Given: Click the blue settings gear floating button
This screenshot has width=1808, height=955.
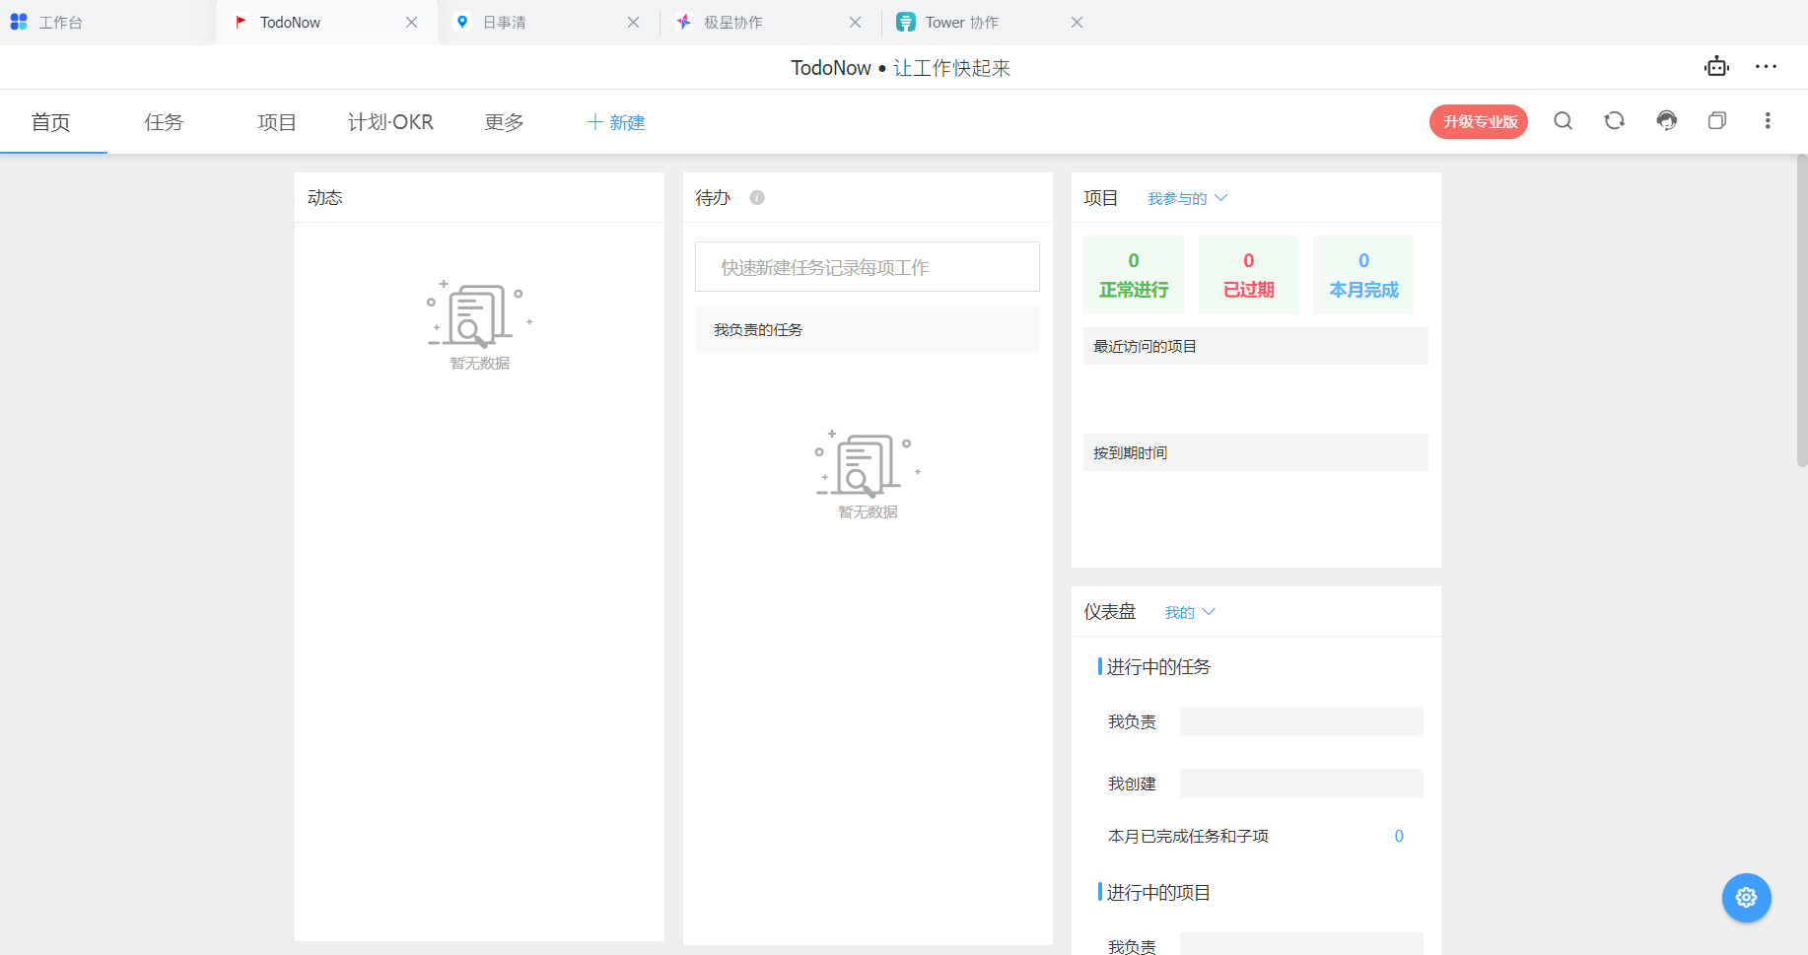Looking at the screenshot, I should (x=1746, y=898).
